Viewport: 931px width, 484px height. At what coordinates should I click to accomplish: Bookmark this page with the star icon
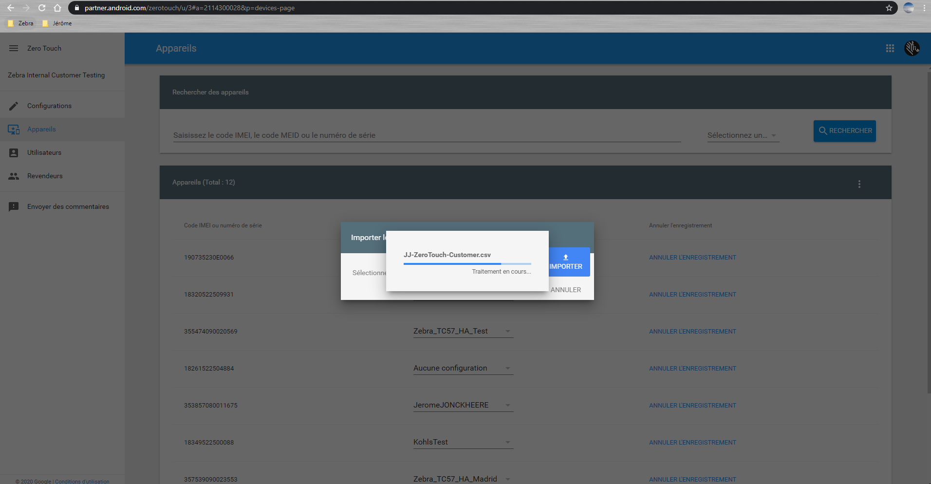click(889, 8)
